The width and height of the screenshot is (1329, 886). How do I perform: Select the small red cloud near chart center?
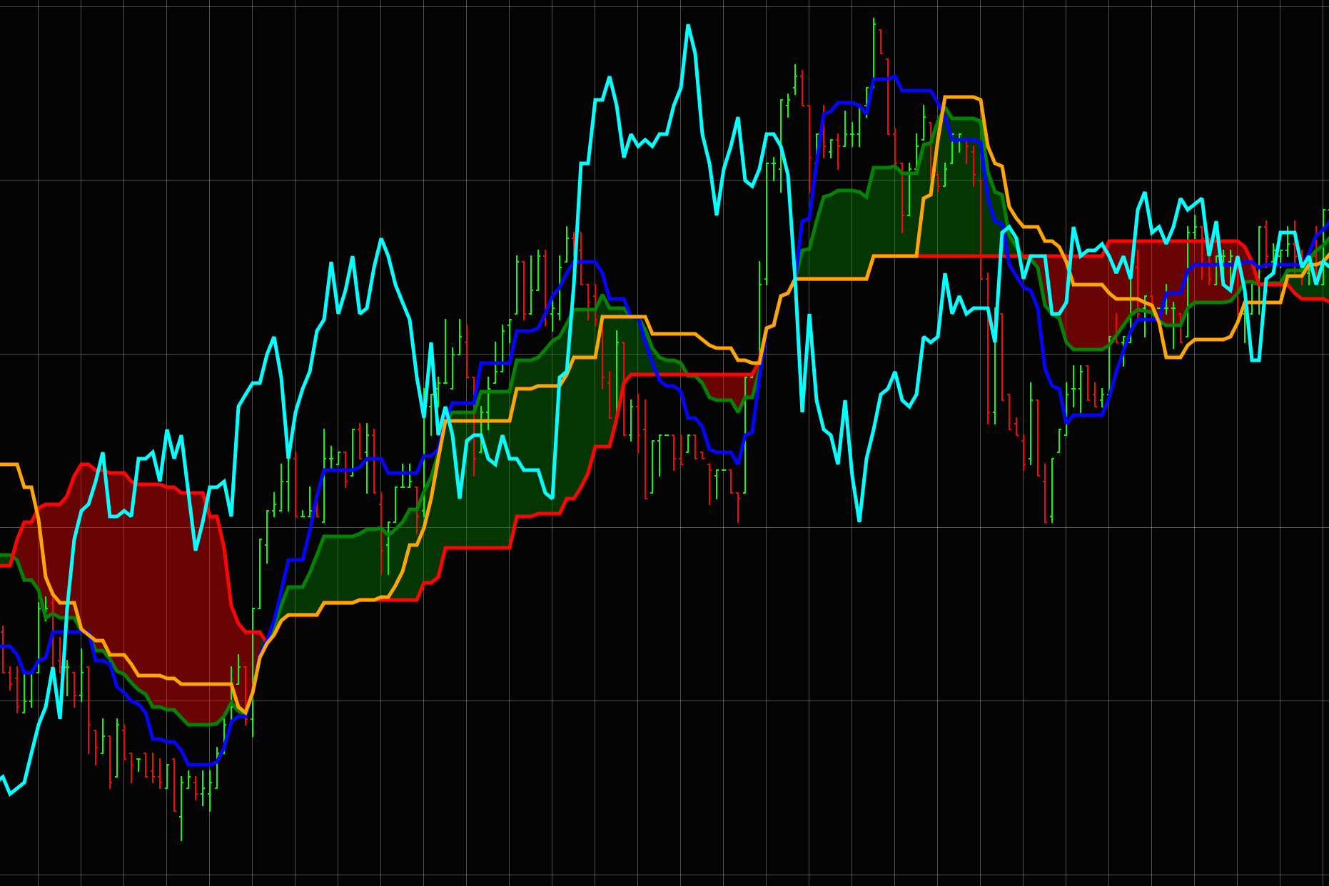(x=721, y=387)
